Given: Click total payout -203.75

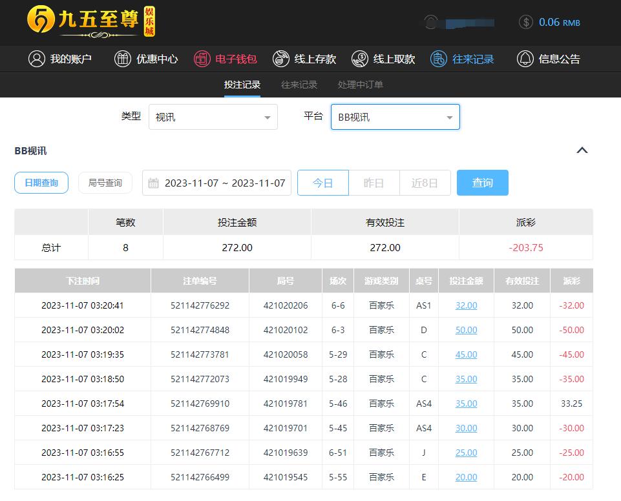Looking at the screenshot, I should tap(526, 248).
